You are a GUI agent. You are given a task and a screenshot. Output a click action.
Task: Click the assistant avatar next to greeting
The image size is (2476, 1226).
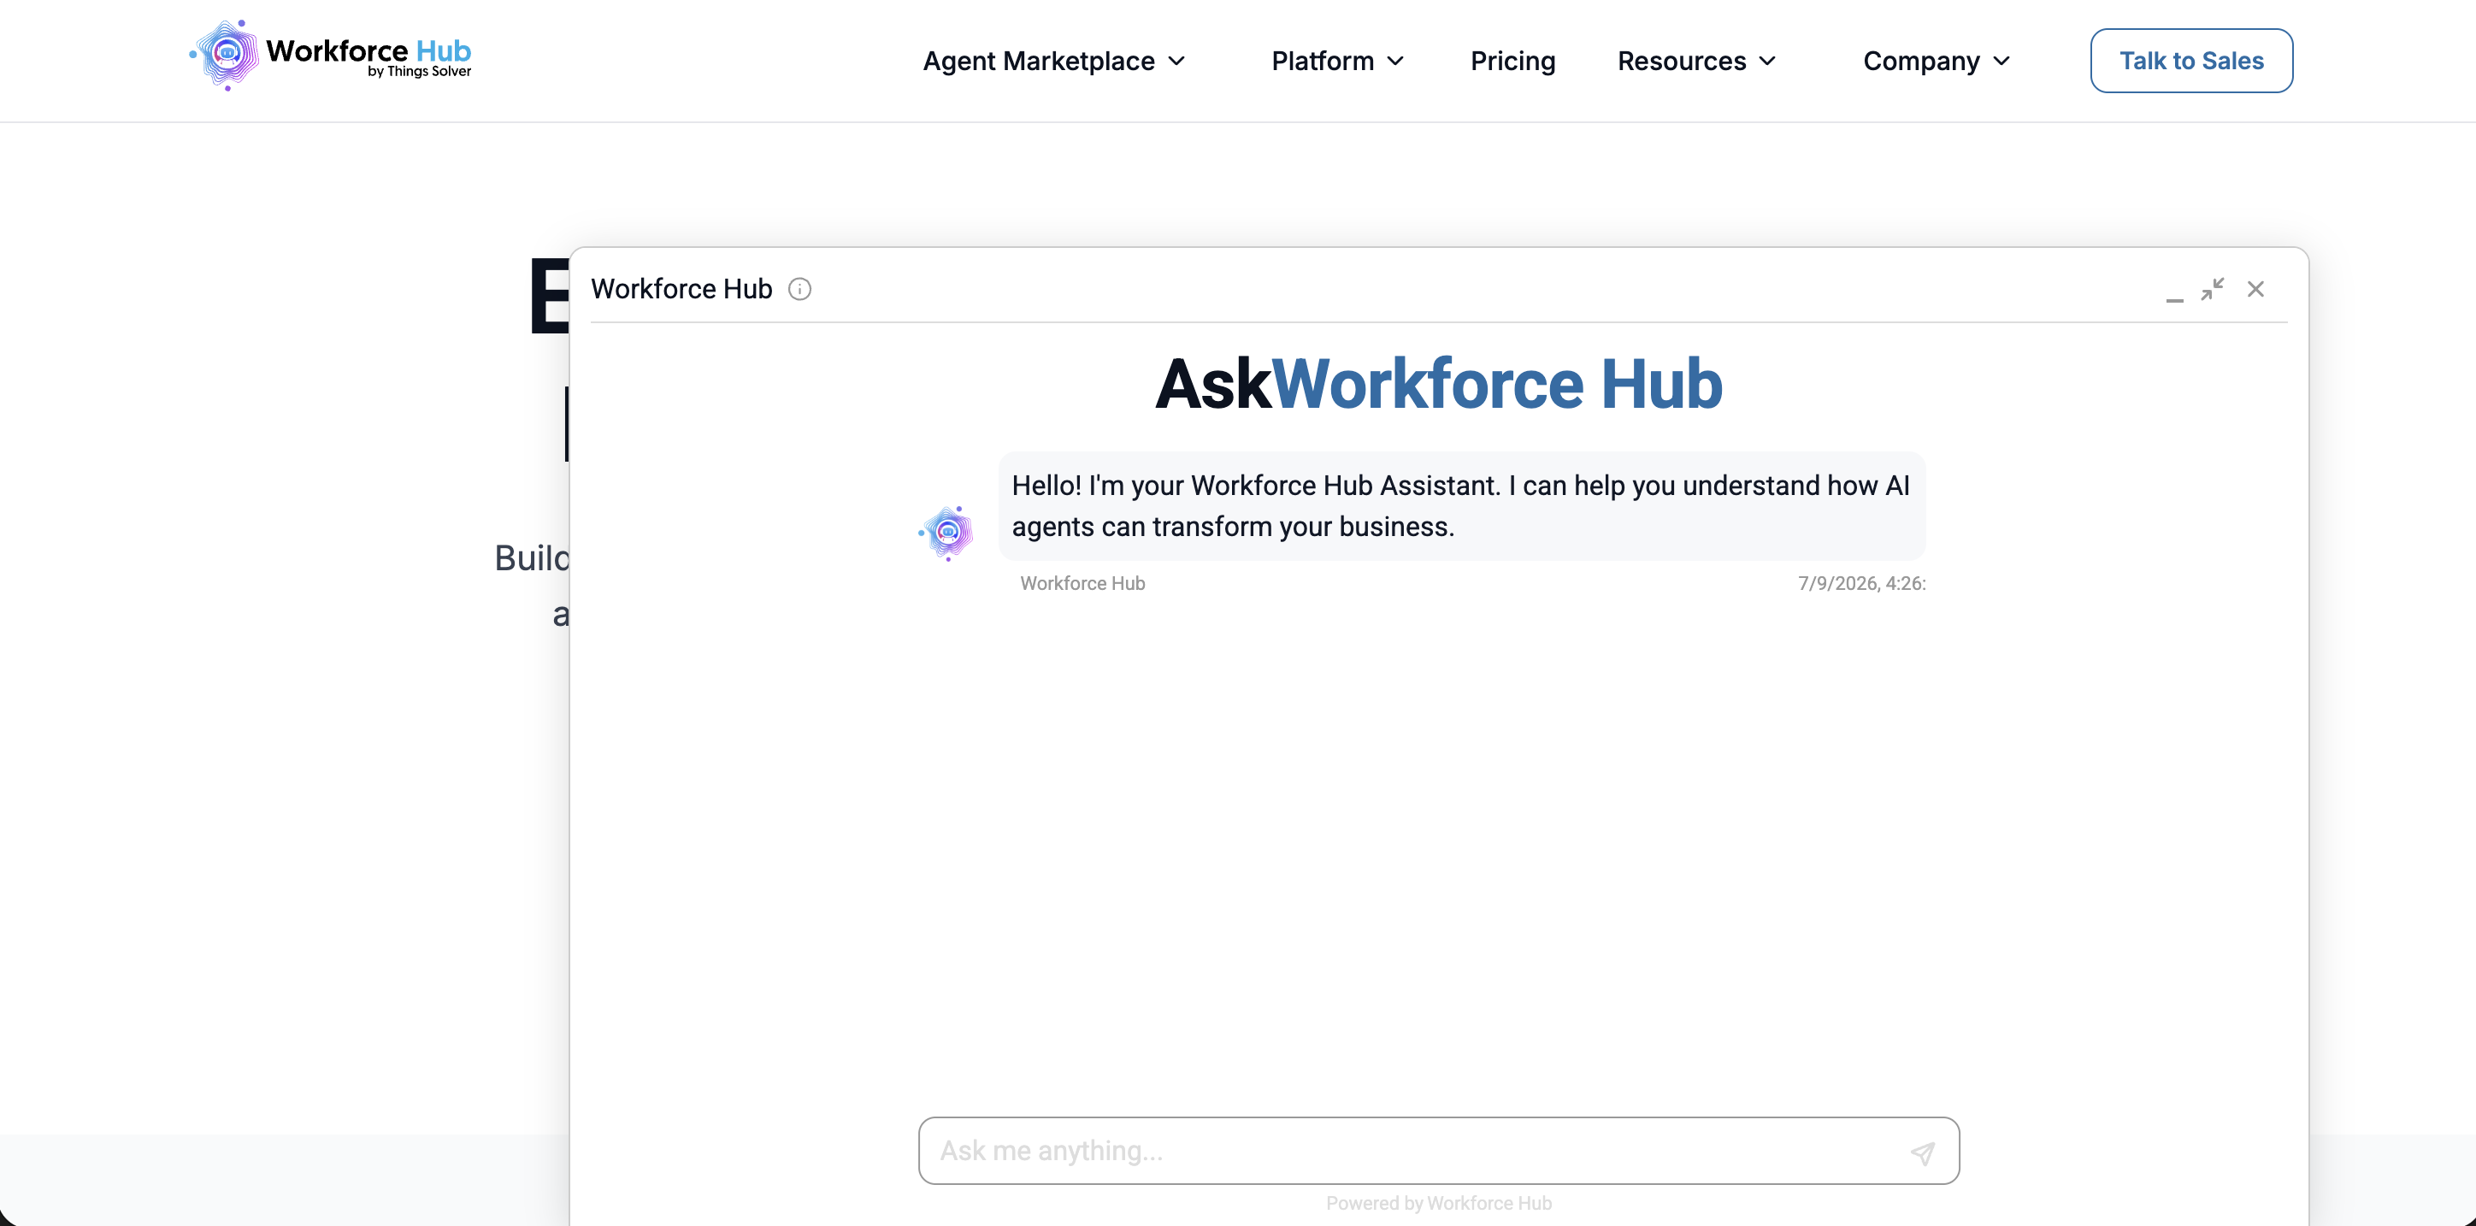[x=946, y=533]
